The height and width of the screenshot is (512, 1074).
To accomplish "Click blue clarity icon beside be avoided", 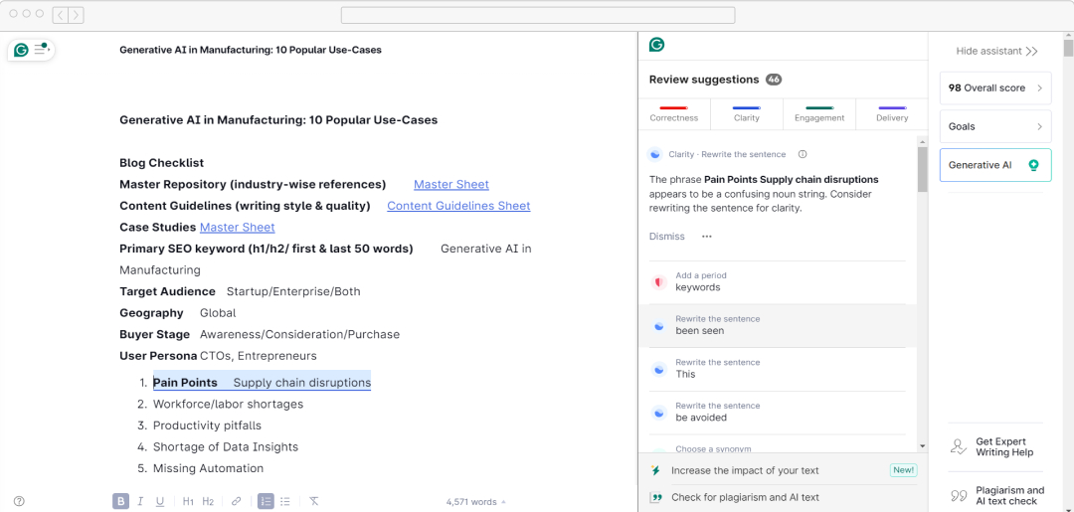I will 658,413.
